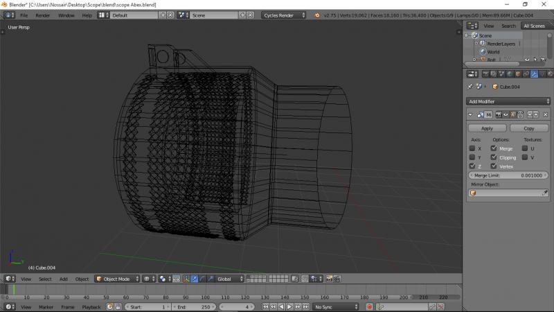Remove the Mirror modifier with X icon
Screen dimensions: 554x312
(546, 114)
